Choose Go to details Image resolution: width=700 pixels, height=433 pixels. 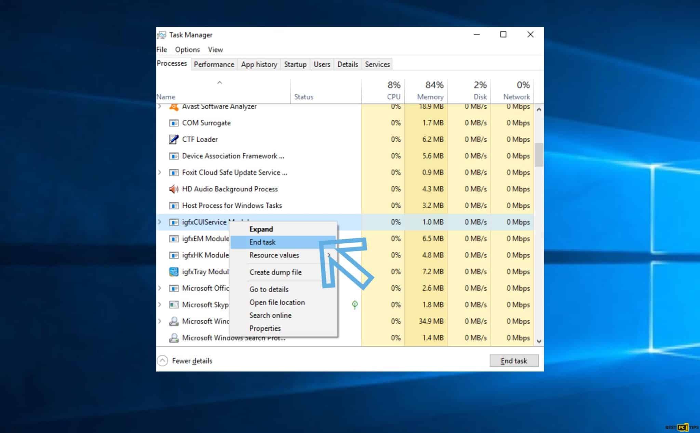click(x=283, y=289)
